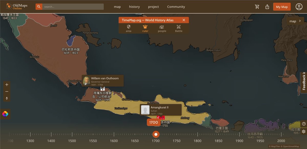Open the map menu item
Viewport: 307px width, 149px height.
click(117, 7)
